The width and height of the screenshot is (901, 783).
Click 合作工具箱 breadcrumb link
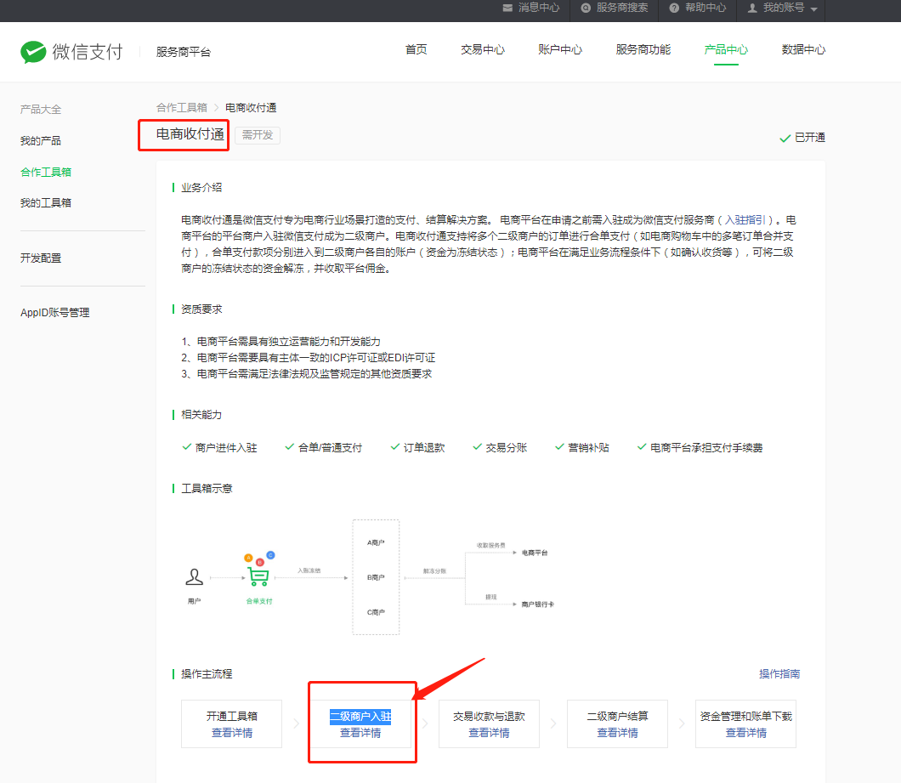(x=182, y=107)
